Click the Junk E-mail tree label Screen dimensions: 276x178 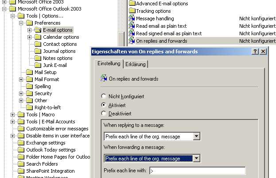(x=55, y=65)
